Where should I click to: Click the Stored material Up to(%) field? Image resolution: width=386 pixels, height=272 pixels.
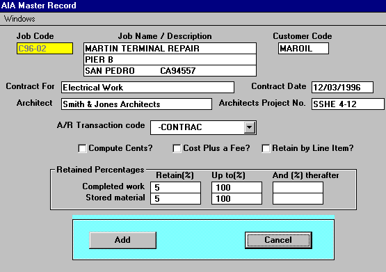236,199
